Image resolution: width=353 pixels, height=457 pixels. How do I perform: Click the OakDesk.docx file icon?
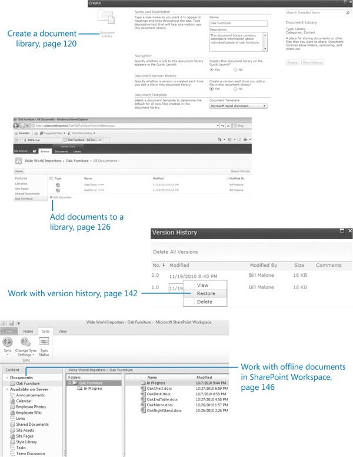(143, 394)
